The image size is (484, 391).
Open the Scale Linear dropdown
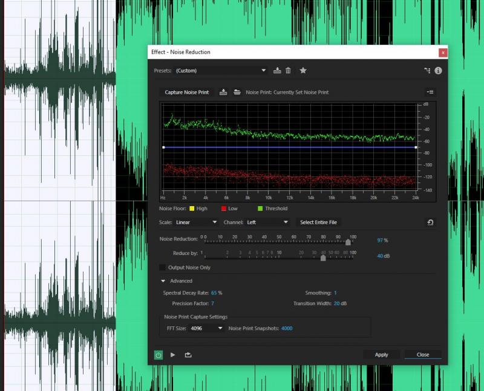coord(196,222)
